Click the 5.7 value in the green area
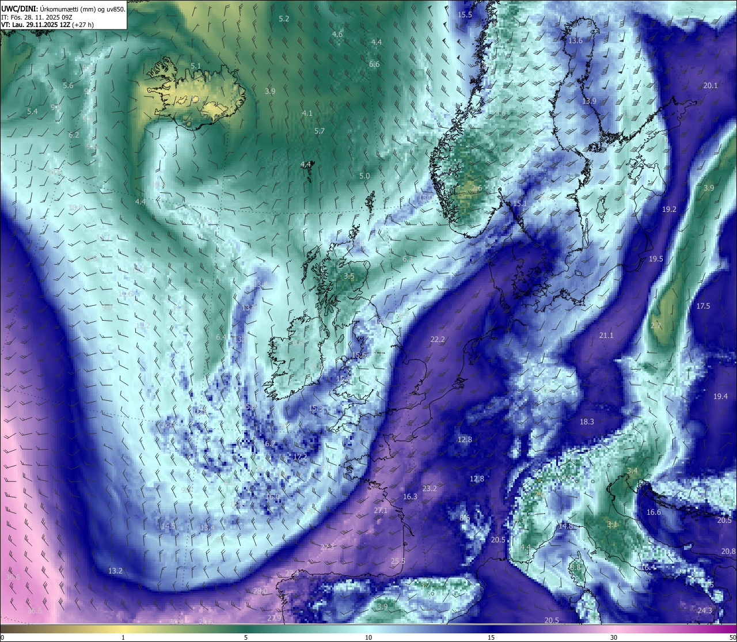 tap(320, 131)
